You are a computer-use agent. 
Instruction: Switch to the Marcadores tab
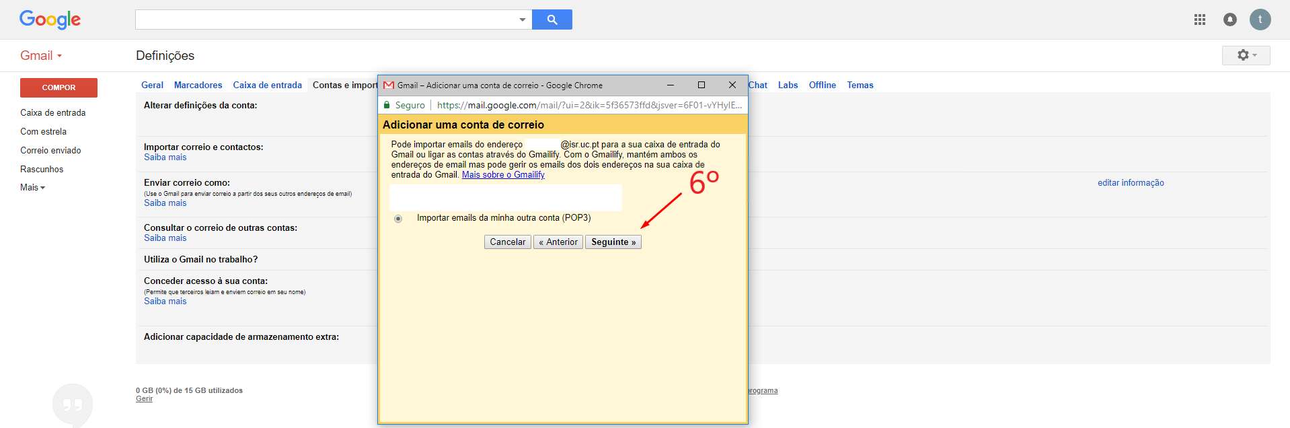tap(198, 85)
